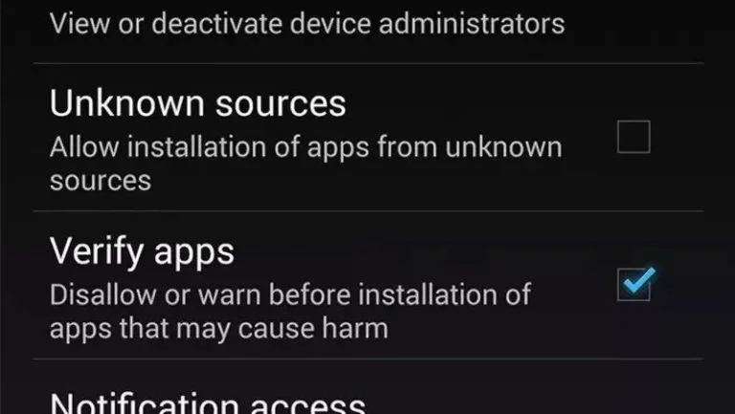Click "Allow installation of apps from unknown" text
Viewport: 735px width, 414px height.
306,148
